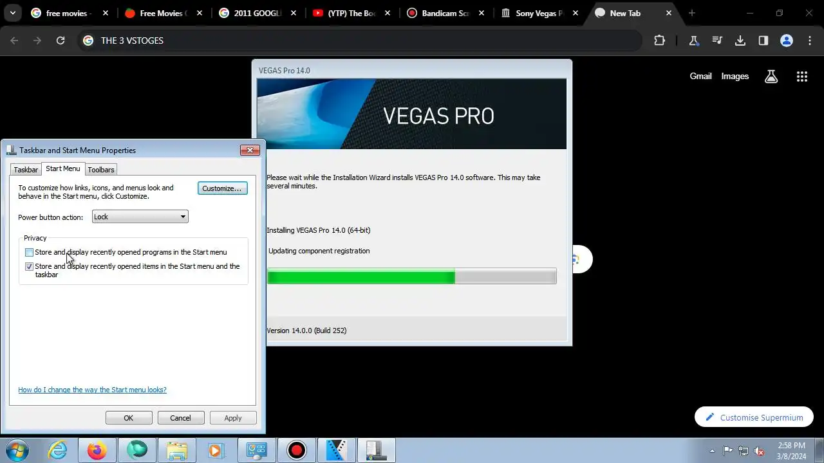Go back in the browser
The width and height of the screenshot is (824, 463).
[x=15, y=41]
